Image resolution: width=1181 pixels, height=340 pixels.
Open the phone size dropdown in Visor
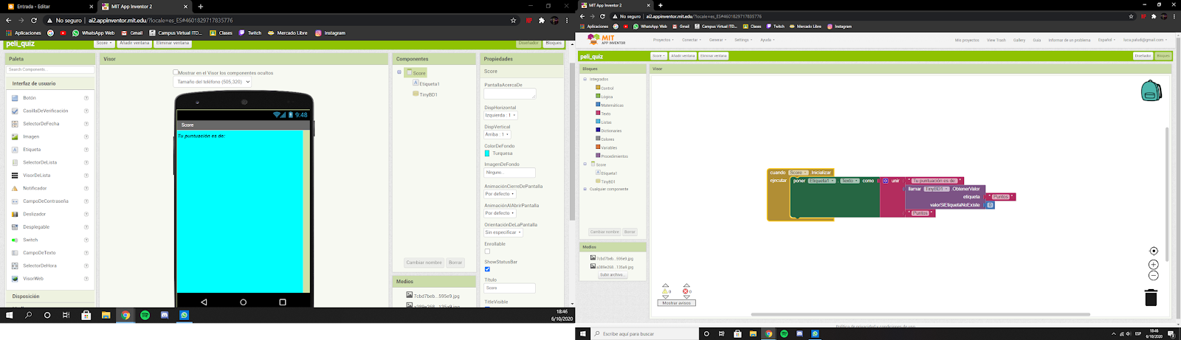click(213, 82)
